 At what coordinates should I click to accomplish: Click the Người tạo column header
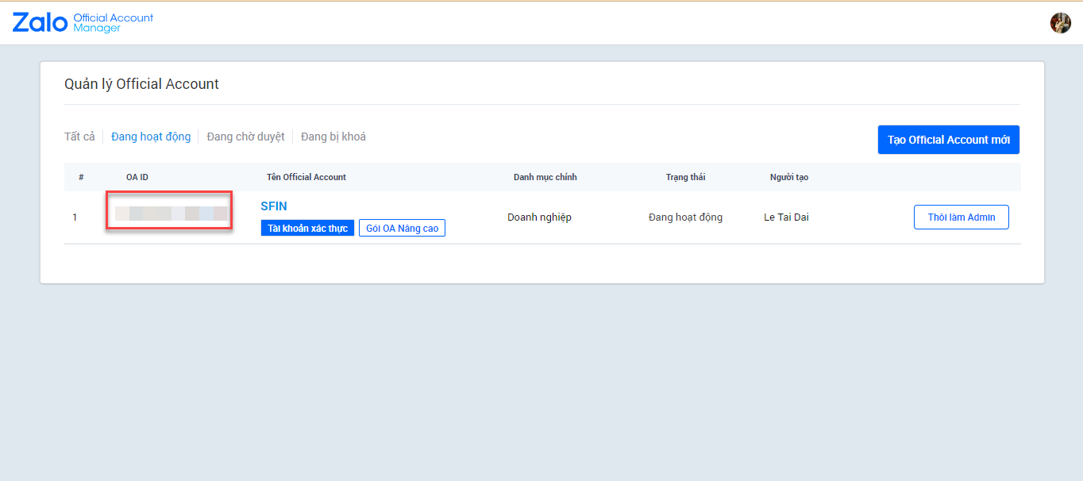[789, 177]
